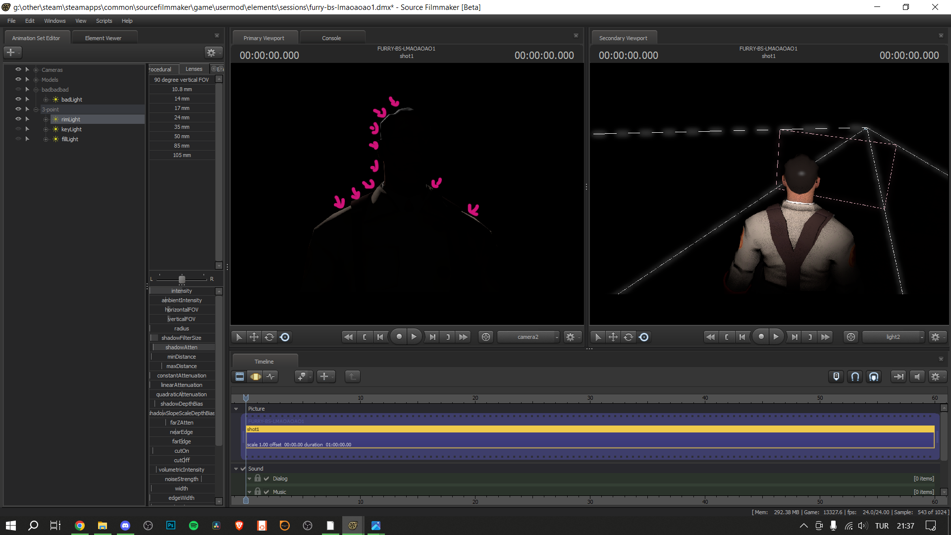Select the 50 mm lens preset
The image size is (951, 535).
point(182,136)
